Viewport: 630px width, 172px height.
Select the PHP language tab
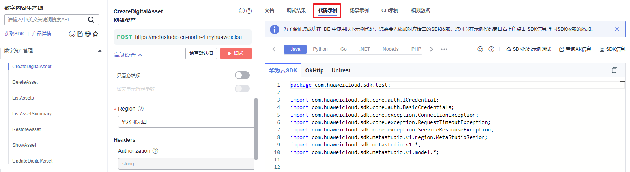[416, 49]
